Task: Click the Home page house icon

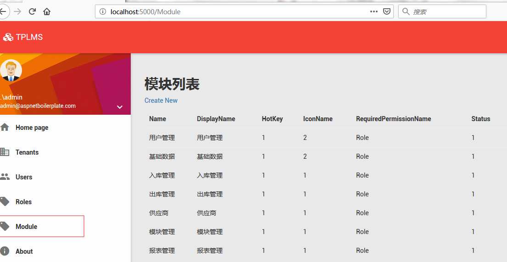Action: coord(5,127)
